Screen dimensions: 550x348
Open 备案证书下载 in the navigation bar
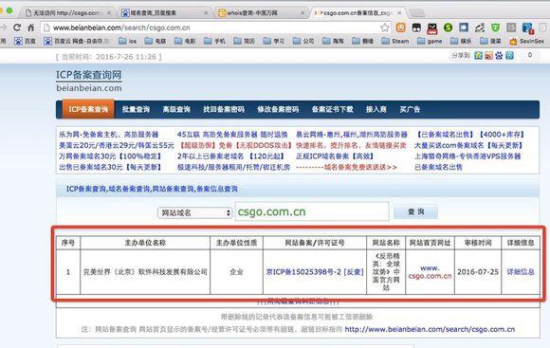333,109
